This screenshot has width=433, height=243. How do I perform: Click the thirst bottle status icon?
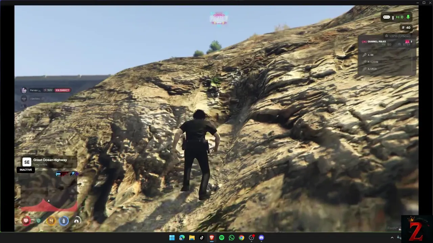(x=64, y=221)
